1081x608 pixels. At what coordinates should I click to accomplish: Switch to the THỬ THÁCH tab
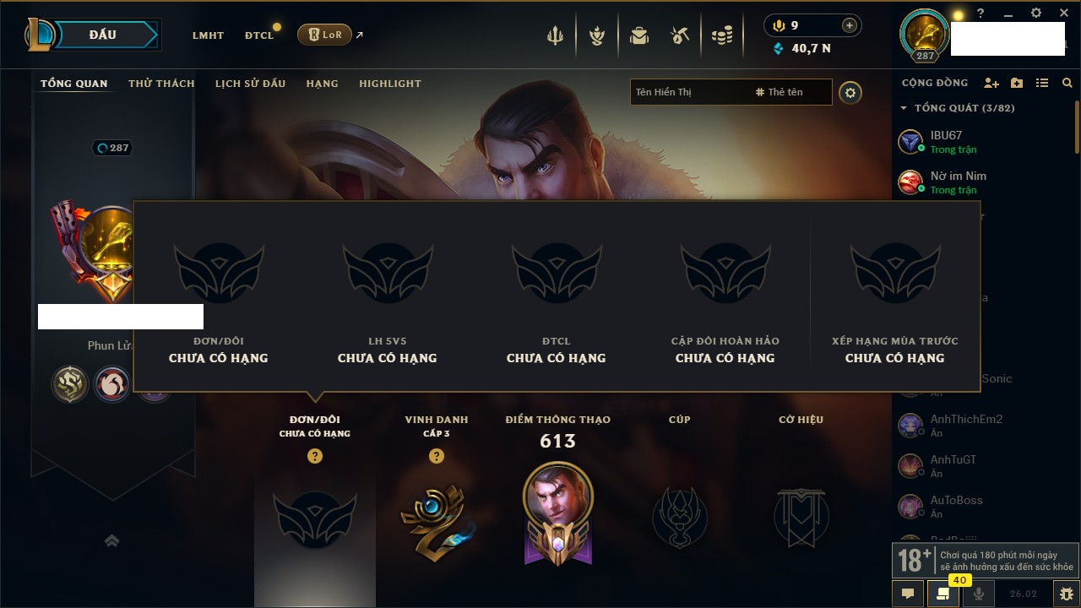[x=161, y=84]
